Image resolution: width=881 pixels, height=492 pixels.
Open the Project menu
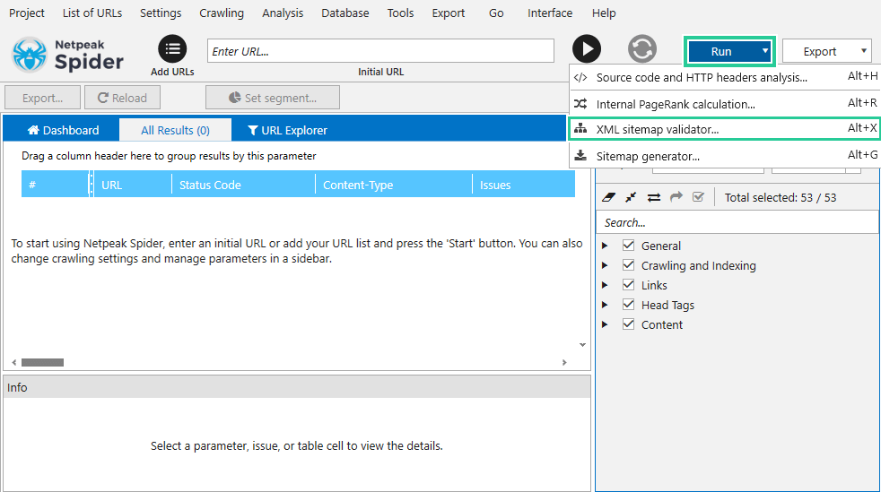(27, 13)
